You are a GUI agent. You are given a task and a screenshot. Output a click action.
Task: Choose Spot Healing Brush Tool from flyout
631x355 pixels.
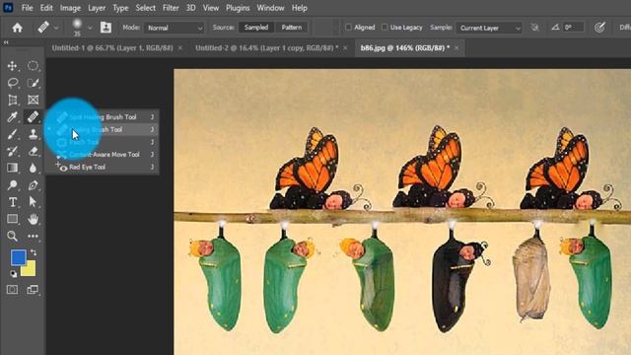point(103,117)
